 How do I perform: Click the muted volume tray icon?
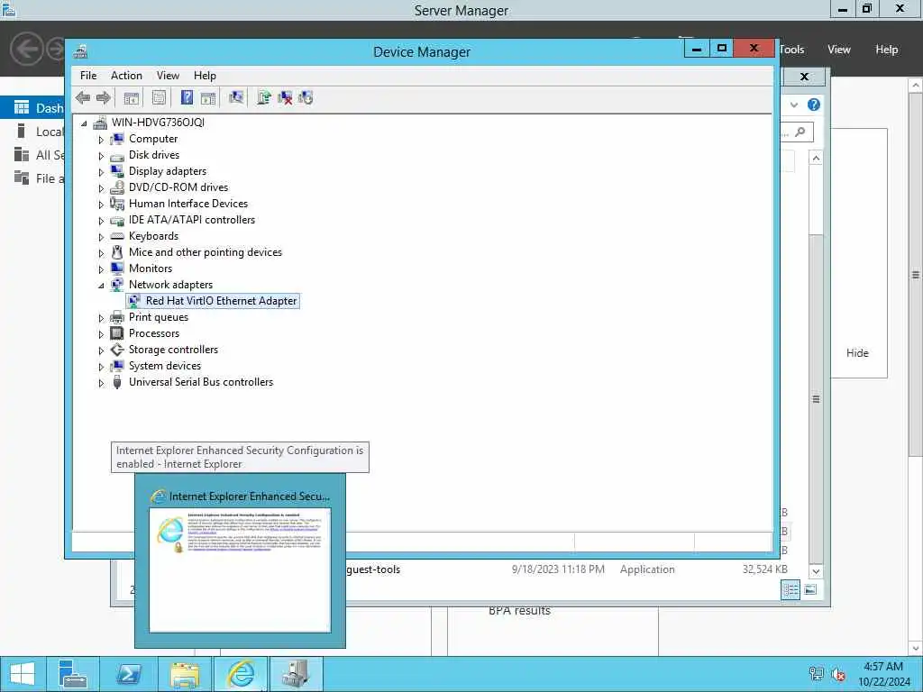838,674
